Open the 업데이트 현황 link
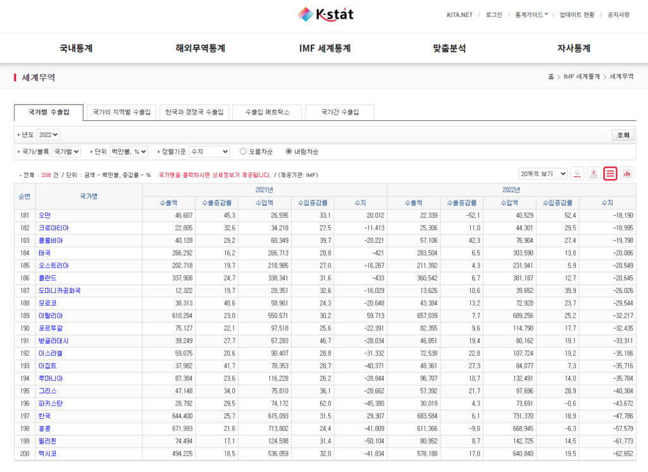The width and height of the screenshot is (648, 472). tap(577, 15)
